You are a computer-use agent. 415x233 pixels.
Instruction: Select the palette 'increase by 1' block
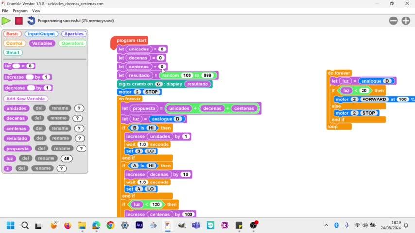pyautogui.click(x=28, y=77)
